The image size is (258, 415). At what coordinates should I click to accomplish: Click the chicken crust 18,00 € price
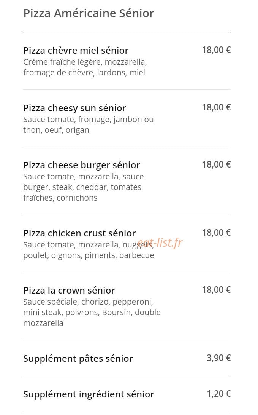click(x=216, y=233)
